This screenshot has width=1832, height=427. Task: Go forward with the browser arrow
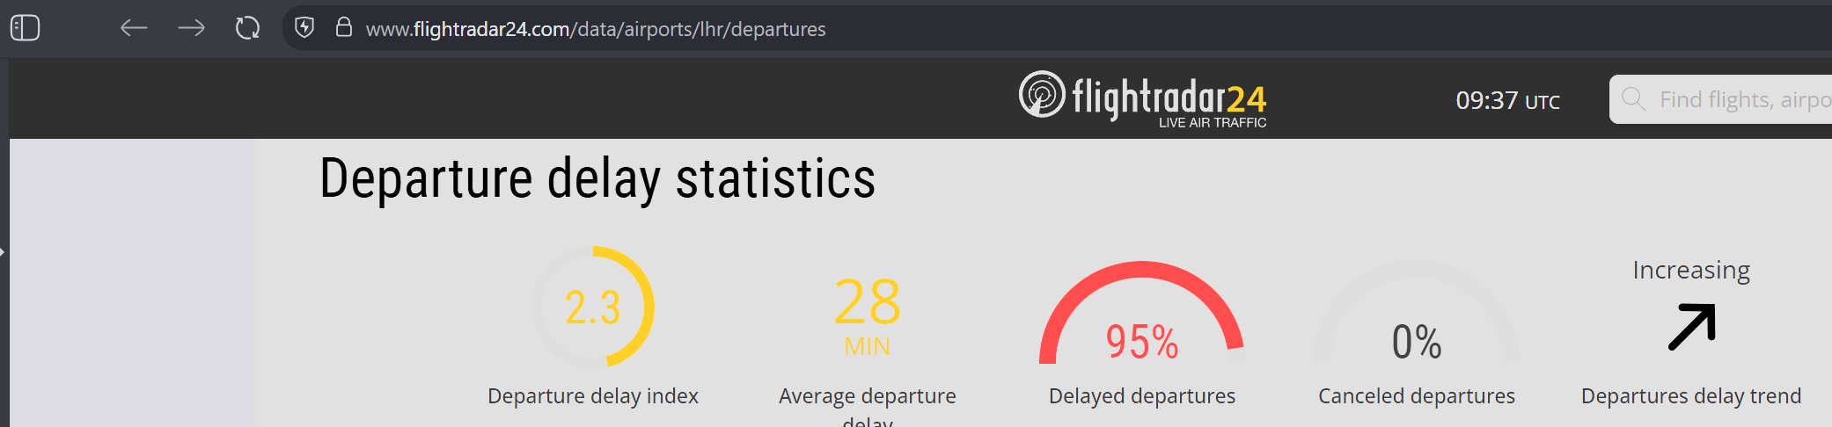pos(191,28)
